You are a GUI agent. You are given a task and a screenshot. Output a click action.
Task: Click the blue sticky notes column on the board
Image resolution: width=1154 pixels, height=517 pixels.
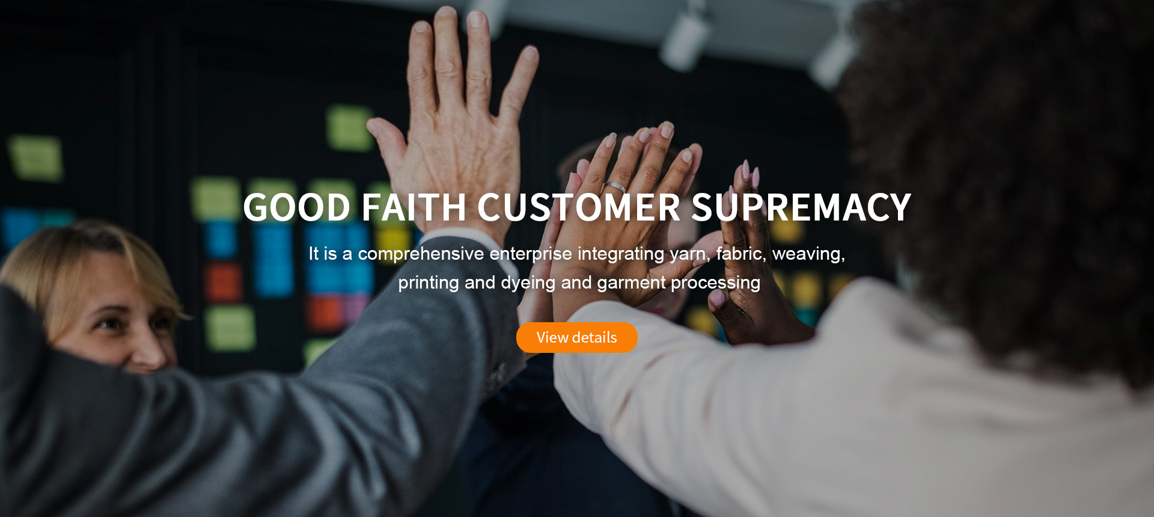pyautogui.click(x=273, y=258)
